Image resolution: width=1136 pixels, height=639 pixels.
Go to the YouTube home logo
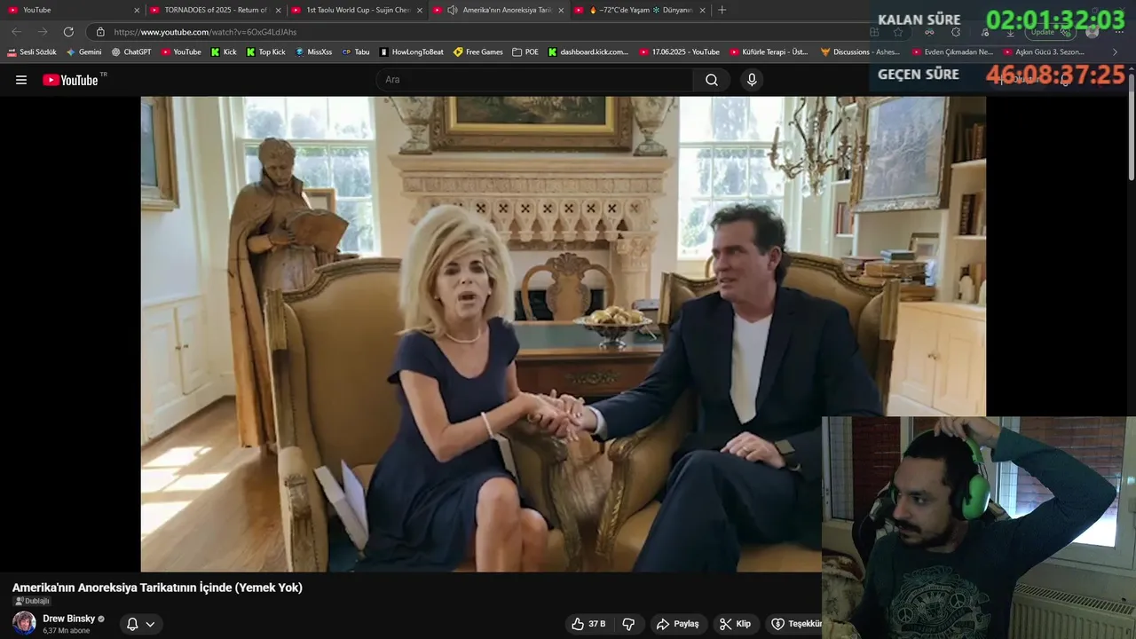[71, 80]
